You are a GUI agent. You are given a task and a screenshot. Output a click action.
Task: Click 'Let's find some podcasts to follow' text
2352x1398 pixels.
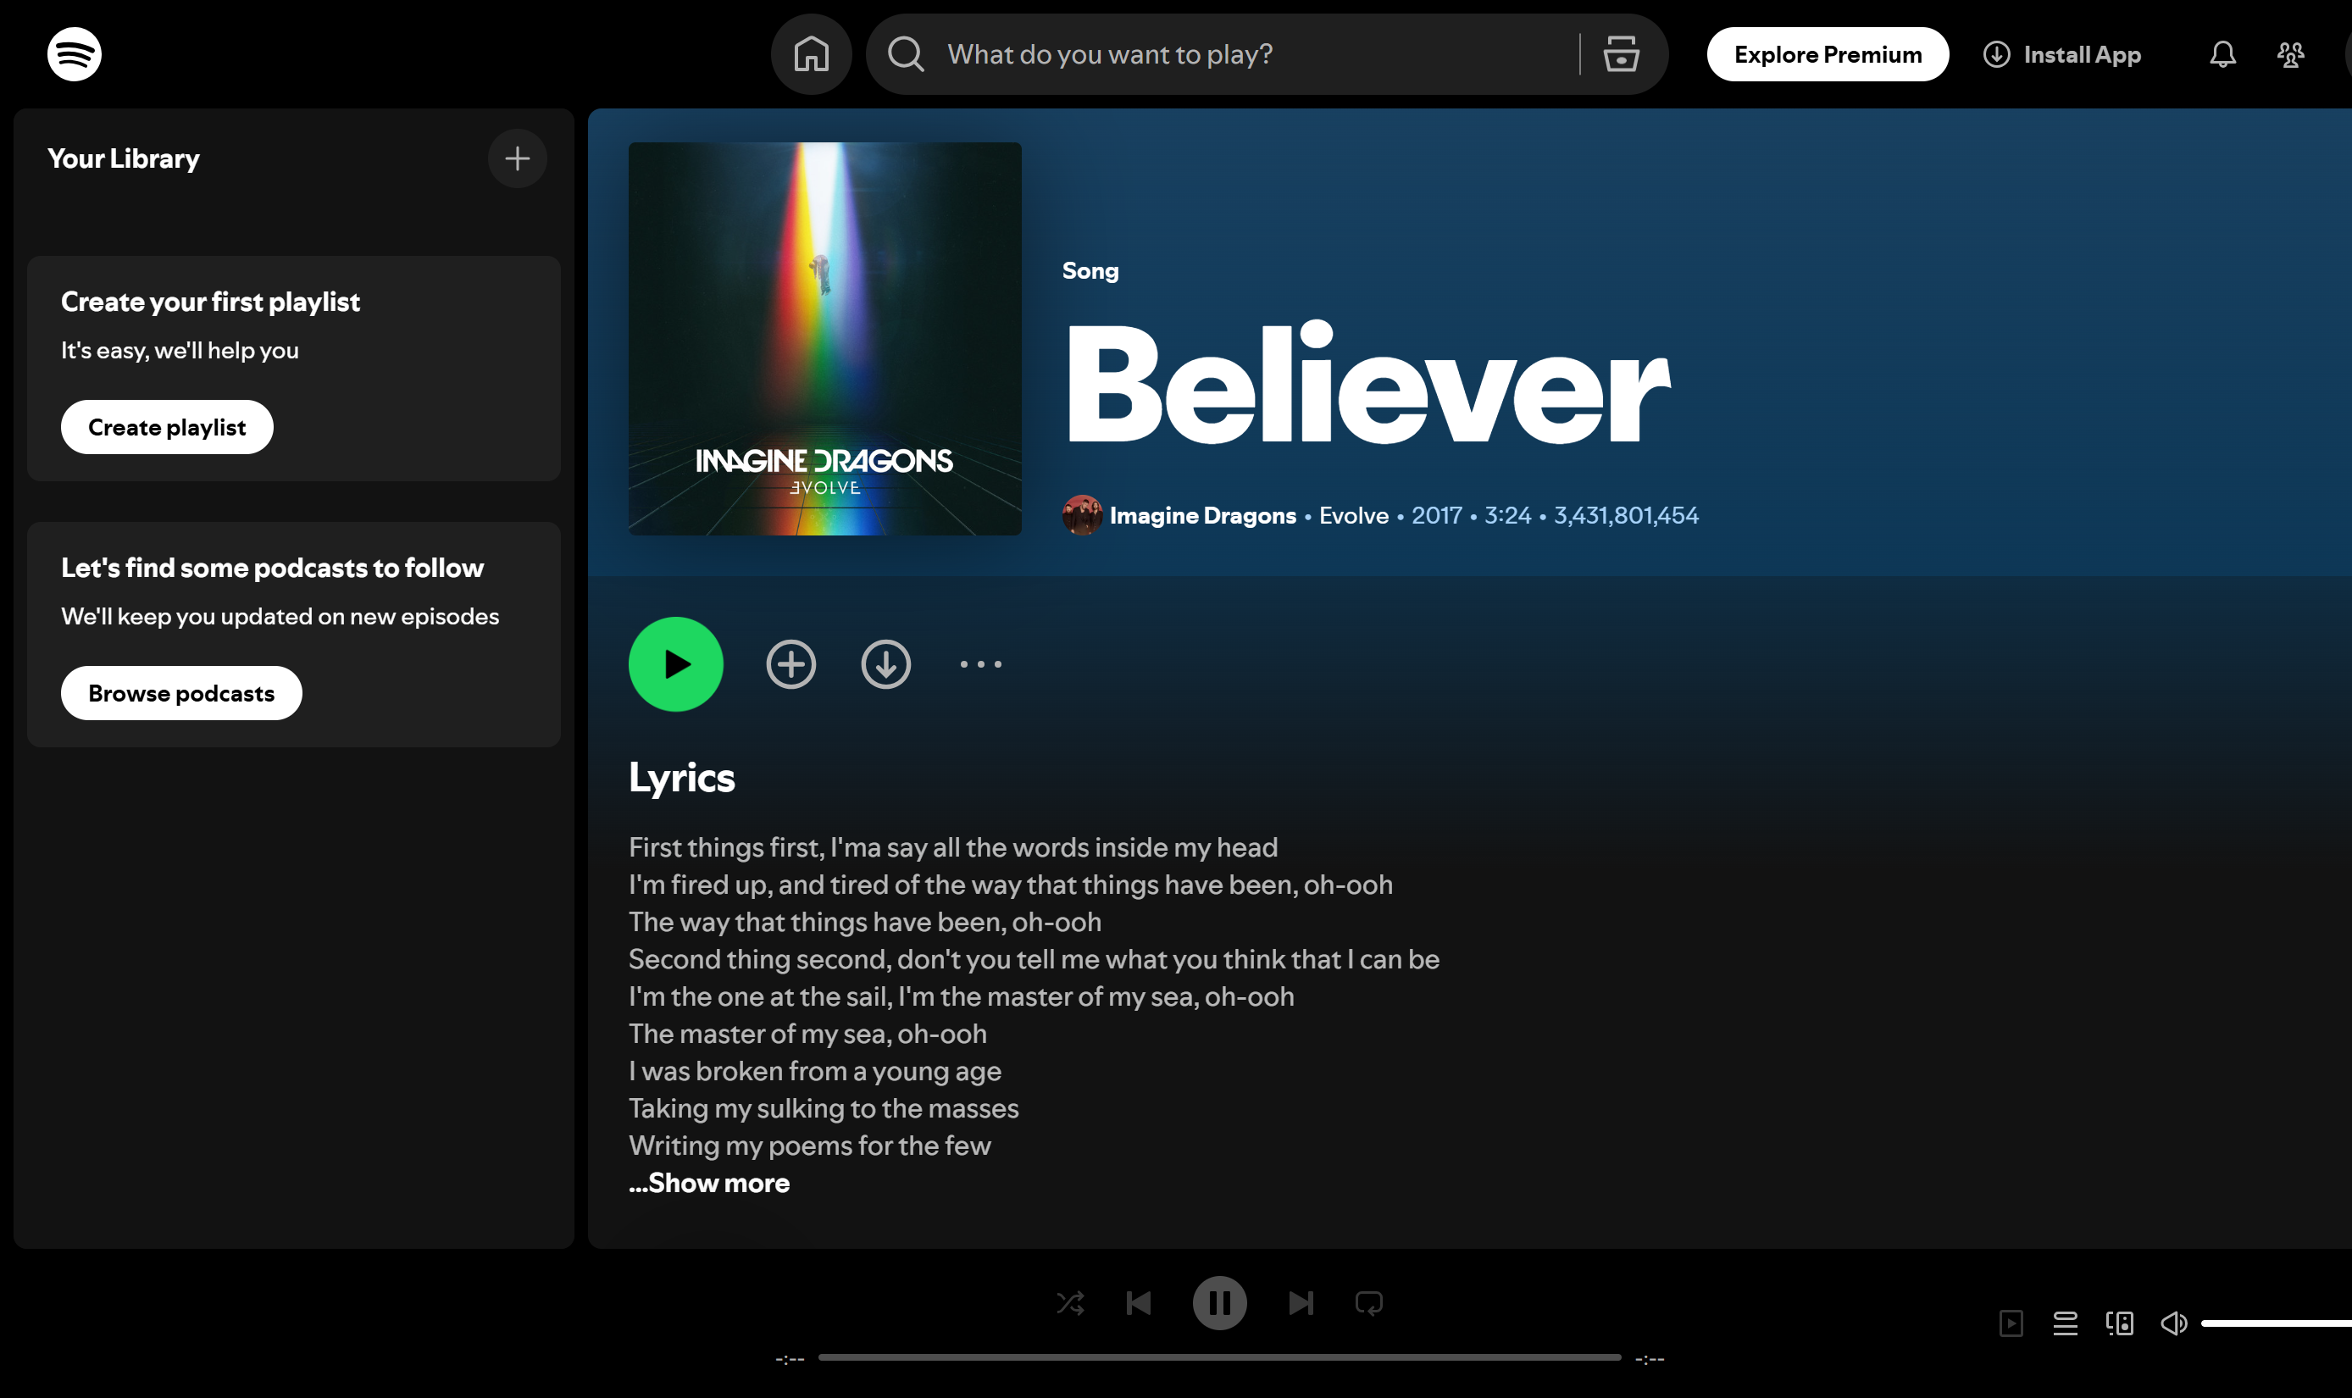point(272,567)
